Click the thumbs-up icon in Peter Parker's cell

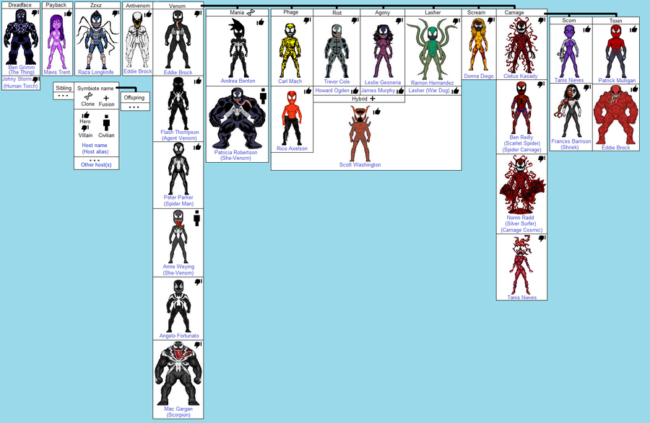tap(197, 147)
